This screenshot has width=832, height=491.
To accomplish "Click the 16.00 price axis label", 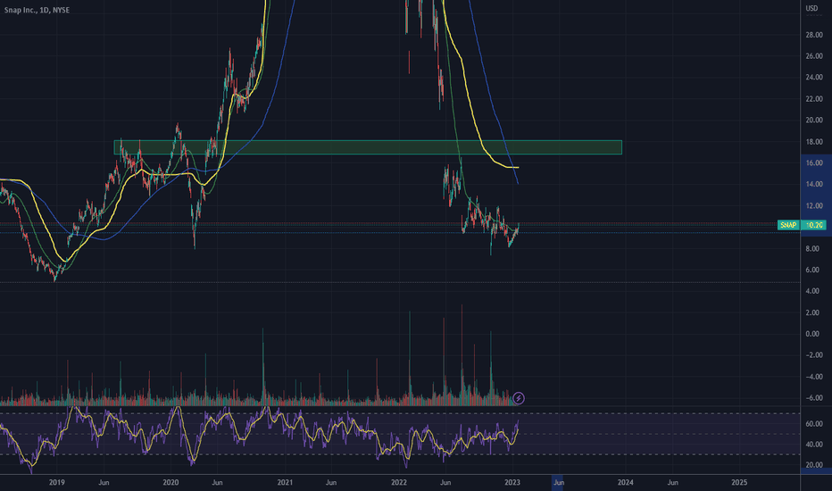I will point(814,163).
